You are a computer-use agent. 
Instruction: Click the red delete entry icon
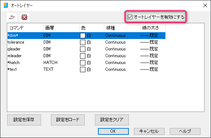coord(24,17)
